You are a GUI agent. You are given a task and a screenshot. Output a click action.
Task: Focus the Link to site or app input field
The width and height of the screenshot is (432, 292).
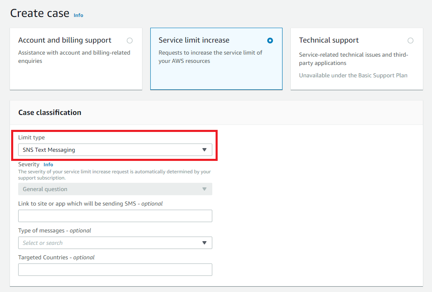point(115,216)
